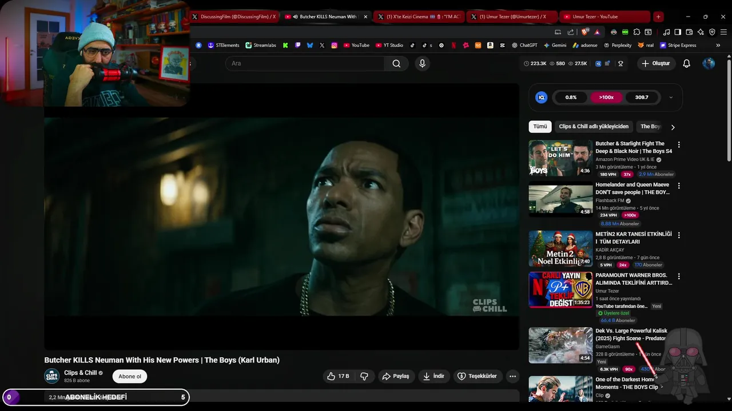The height and width of the screenshot is (411, 732).
Task: Show hidden bookmarks with double chevron
Action: point(718,45)
